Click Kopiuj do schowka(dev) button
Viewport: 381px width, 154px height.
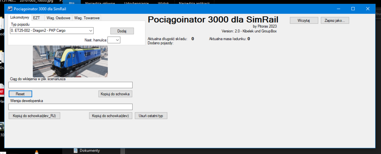pyautogui.click(x=110, y=116)
